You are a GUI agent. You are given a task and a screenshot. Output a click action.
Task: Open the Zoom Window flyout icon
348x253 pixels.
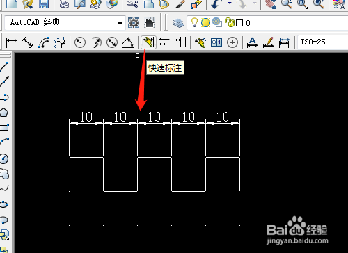[x=303, y=4]
